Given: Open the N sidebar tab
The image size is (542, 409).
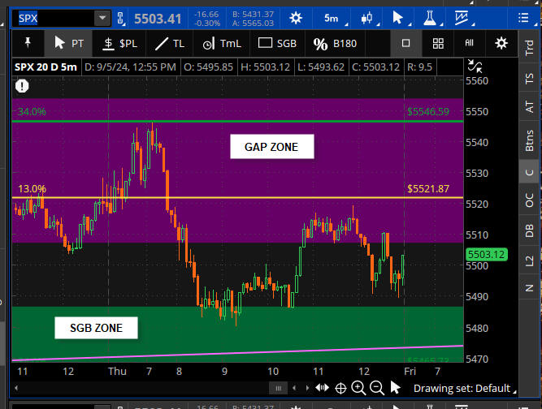Looking at the screenshot, I should [x=529, y=288].
